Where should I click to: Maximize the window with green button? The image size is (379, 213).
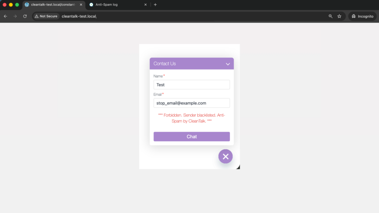tap(17, 4)
